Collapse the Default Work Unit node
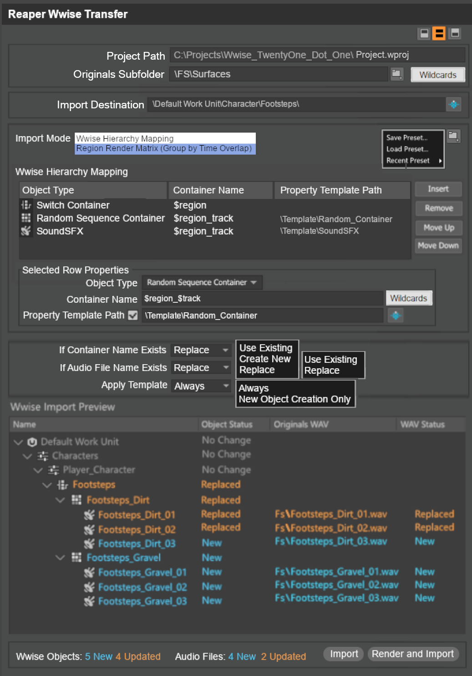 point(18,442)
